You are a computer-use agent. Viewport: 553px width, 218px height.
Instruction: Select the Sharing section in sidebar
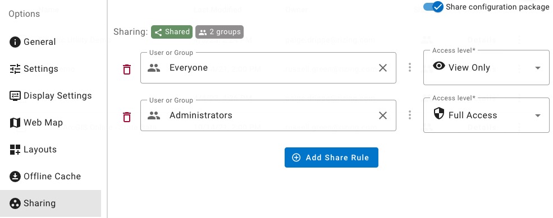point(51,203)
